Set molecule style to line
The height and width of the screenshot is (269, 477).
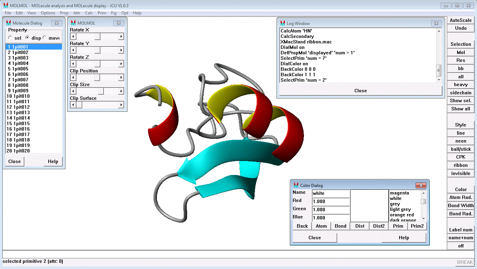460,133
